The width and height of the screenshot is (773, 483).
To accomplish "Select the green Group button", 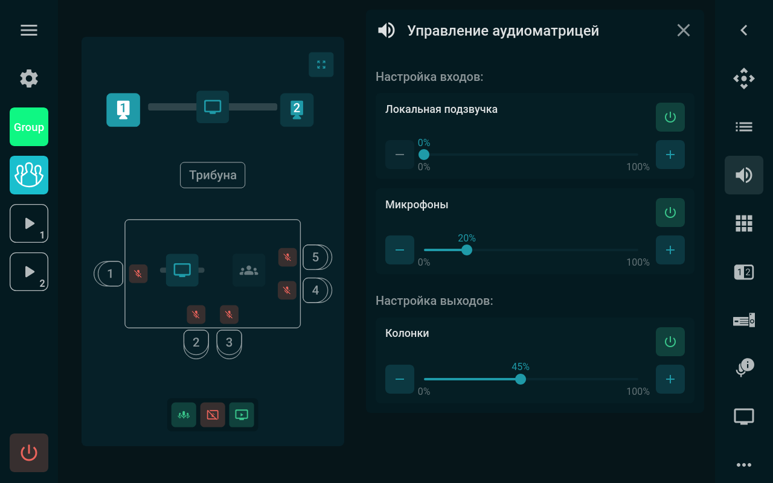I will click(x=29, y=127).
